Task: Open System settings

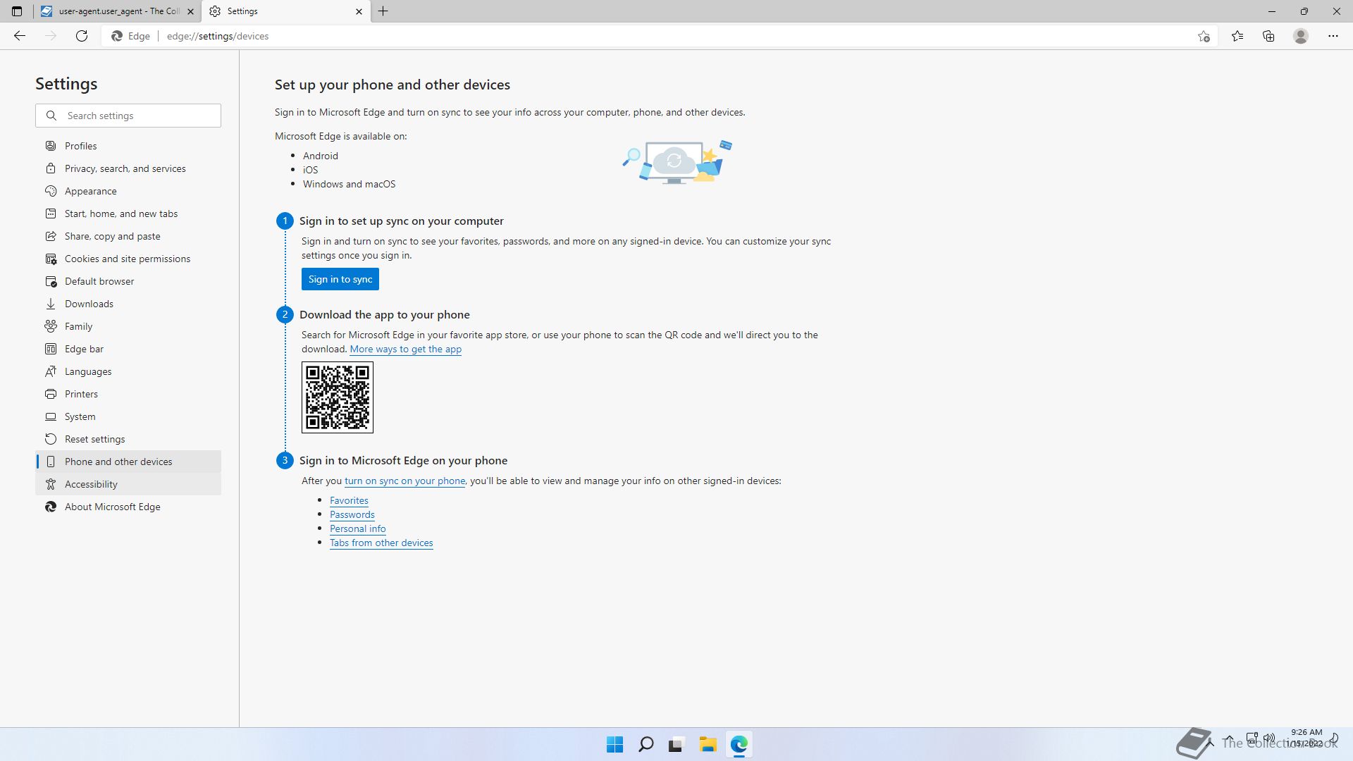Action: pyautogui.click(x=128, y=416)
